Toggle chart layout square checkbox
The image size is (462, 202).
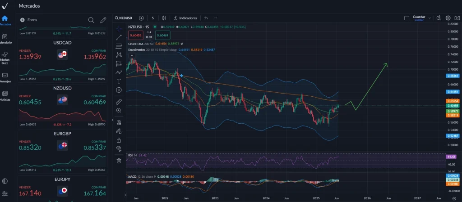(x=407, y=18)
